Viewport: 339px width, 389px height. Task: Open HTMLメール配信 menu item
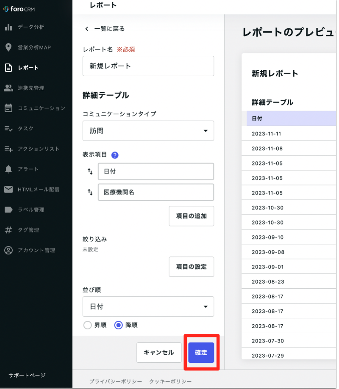pos(39,190)
